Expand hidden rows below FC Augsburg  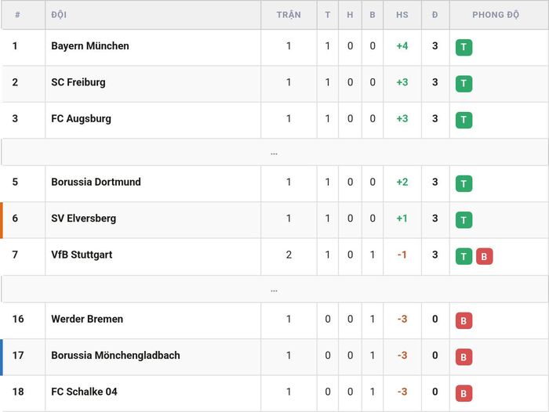[274, 152]
